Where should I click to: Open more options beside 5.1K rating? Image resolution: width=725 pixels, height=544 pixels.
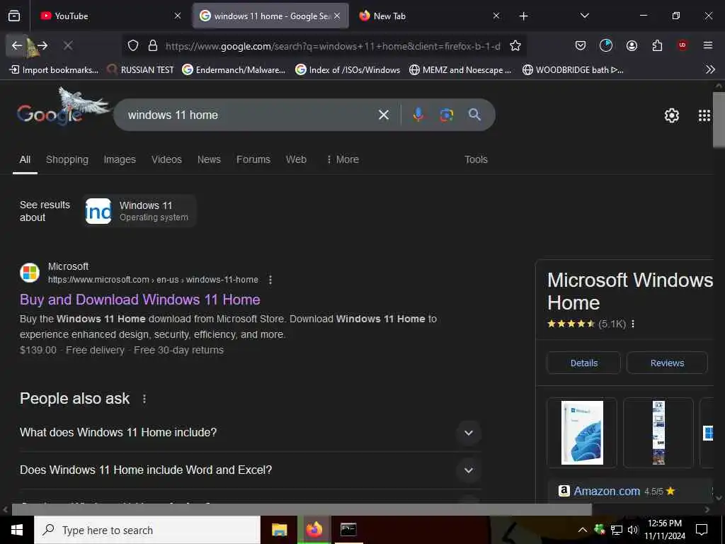(x=633, y=324)
